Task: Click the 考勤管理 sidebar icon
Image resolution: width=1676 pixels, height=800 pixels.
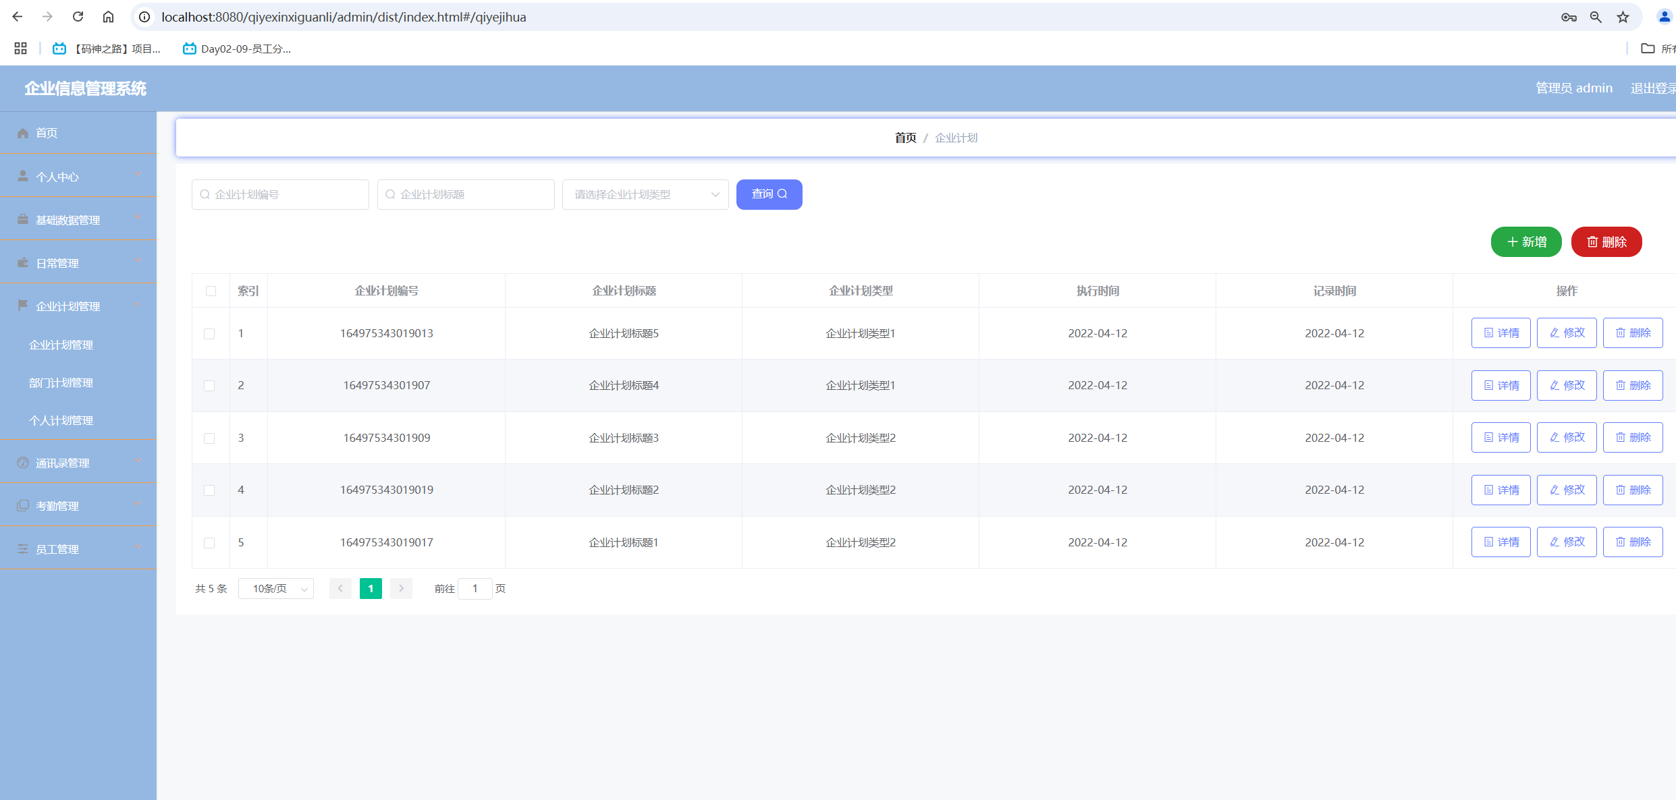Action: (23, 505)
